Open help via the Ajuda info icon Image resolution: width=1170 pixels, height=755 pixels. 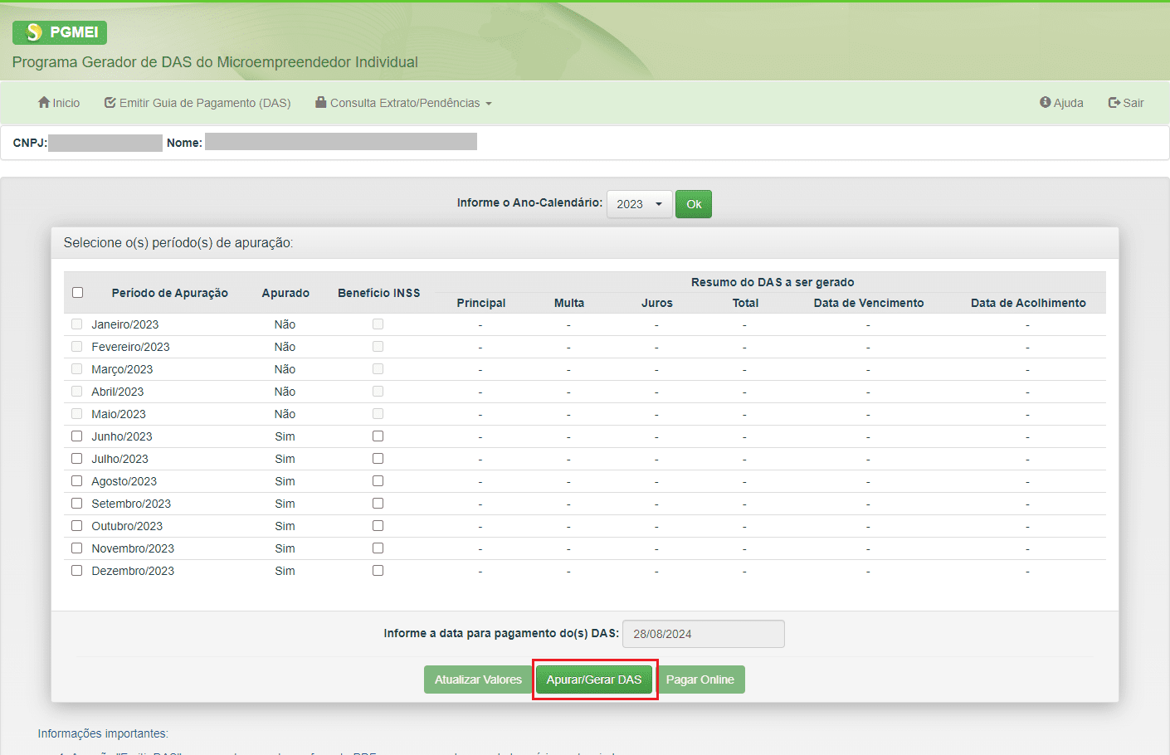[x=1045, y=103]
